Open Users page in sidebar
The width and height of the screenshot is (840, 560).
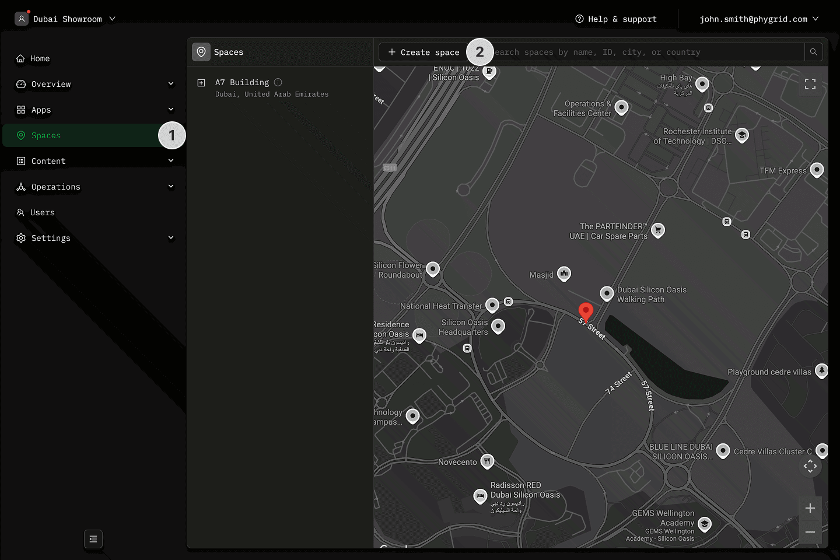pos(42,212)
